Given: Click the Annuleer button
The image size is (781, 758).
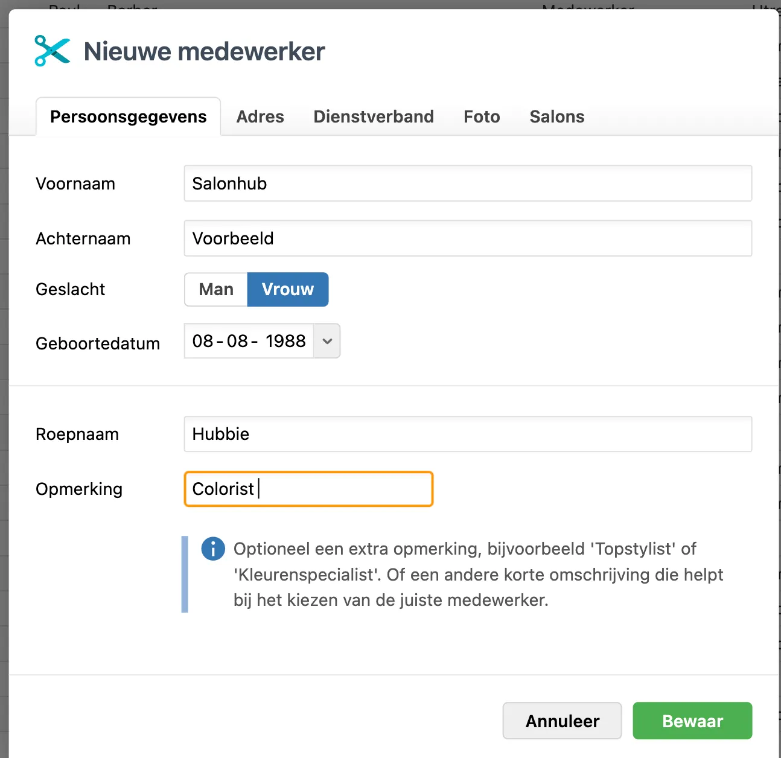Looking at the screenshot, I should point(562,721).
